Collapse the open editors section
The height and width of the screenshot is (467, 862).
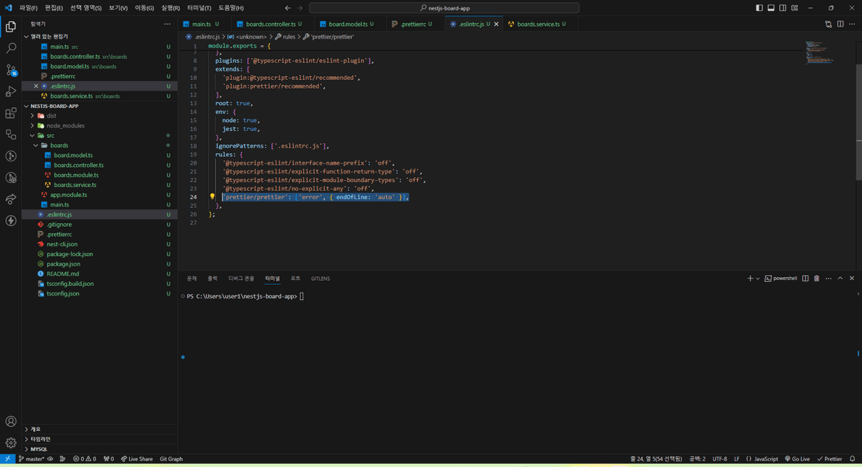click(x=26, y=37)
